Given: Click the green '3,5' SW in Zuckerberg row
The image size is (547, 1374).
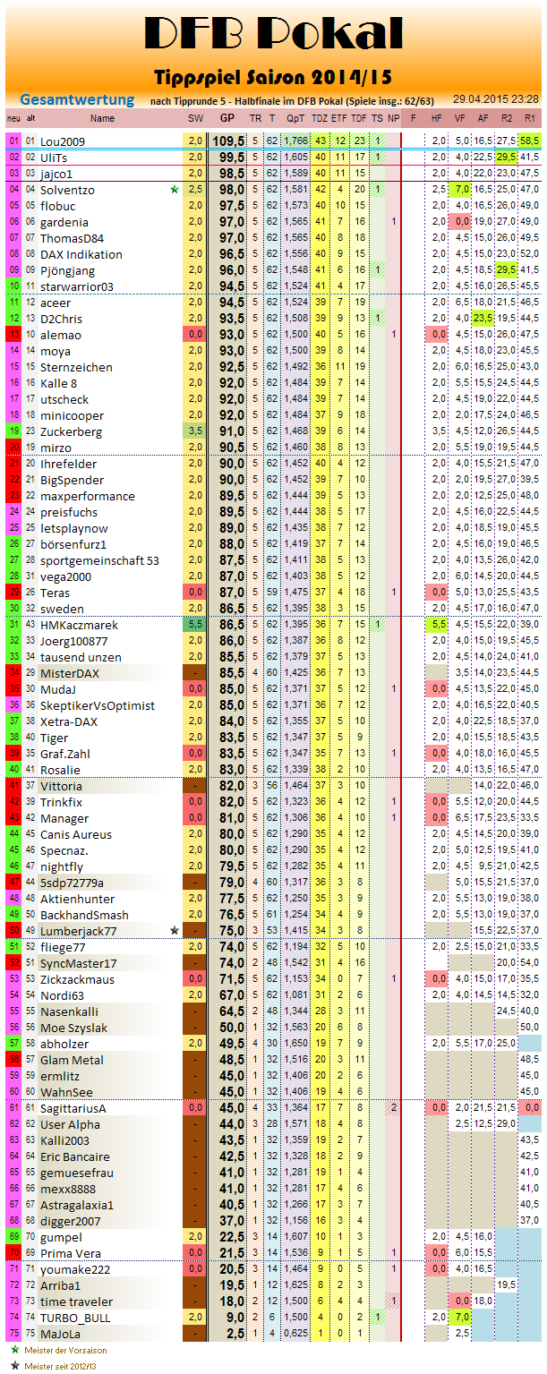Looking at the screenshot, I should (x=194, y=431).
